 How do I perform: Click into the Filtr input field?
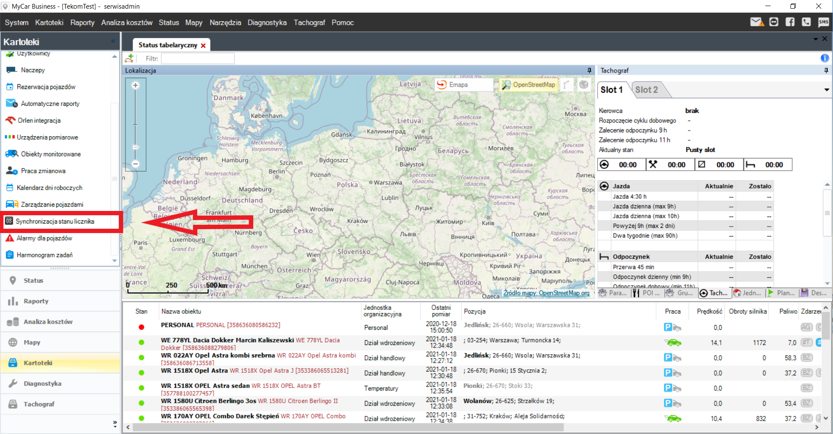(198, 58)
